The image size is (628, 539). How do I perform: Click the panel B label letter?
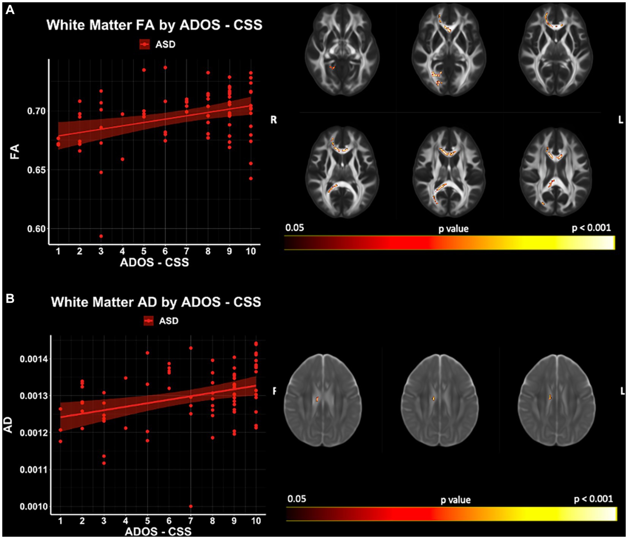10,299
